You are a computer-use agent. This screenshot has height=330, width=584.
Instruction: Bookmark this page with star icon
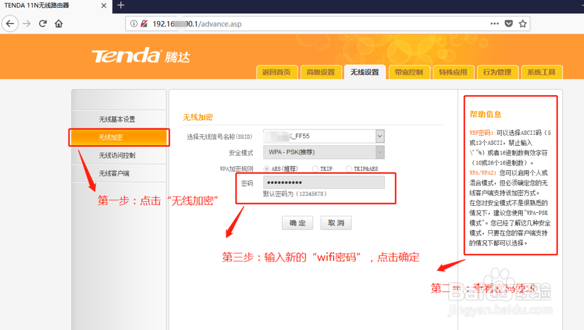(x=523, y=23)
